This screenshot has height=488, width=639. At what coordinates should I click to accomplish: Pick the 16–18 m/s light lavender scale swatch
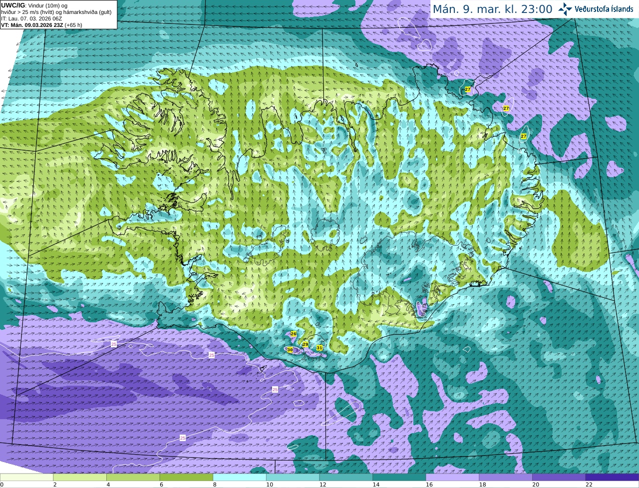point(452,477)
